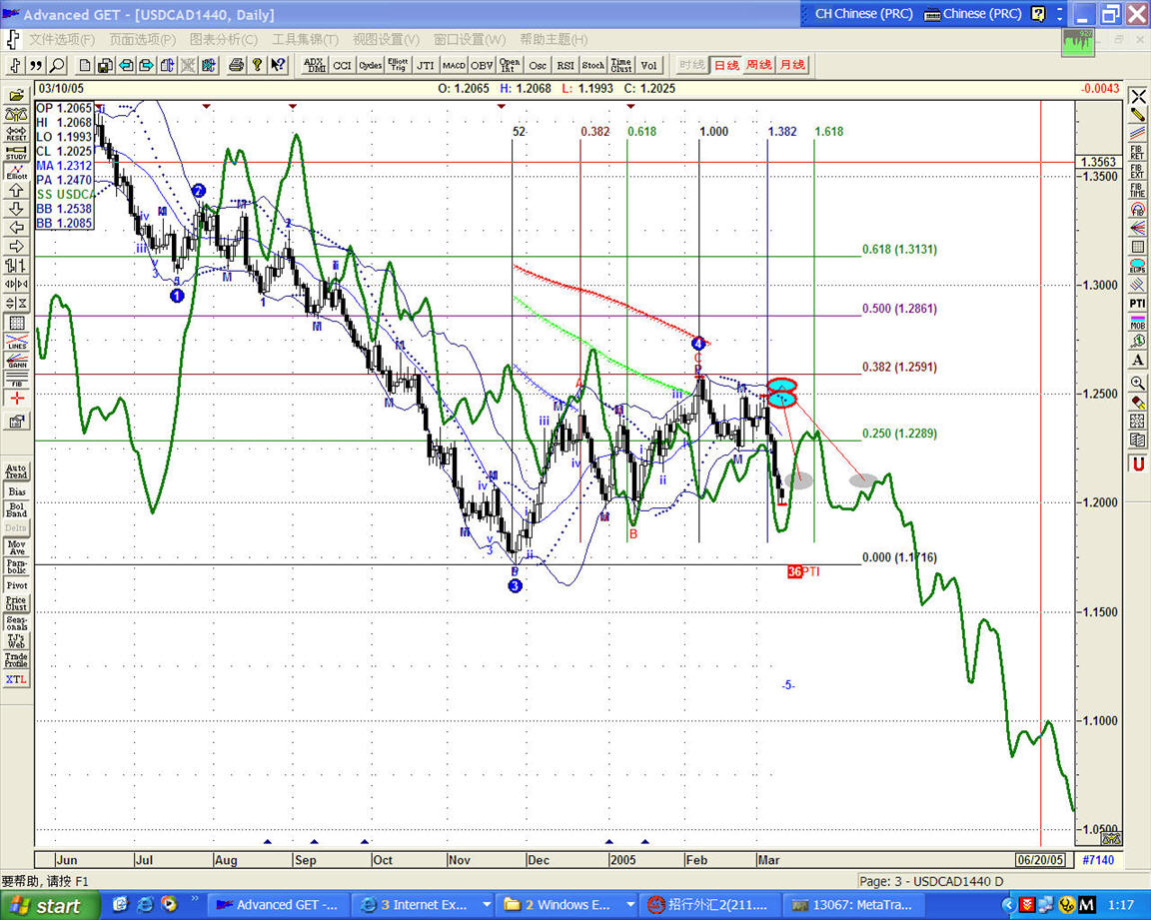1151x920 pixels.
Task: Open the RSI indicator study
Action: coord(566,65)
